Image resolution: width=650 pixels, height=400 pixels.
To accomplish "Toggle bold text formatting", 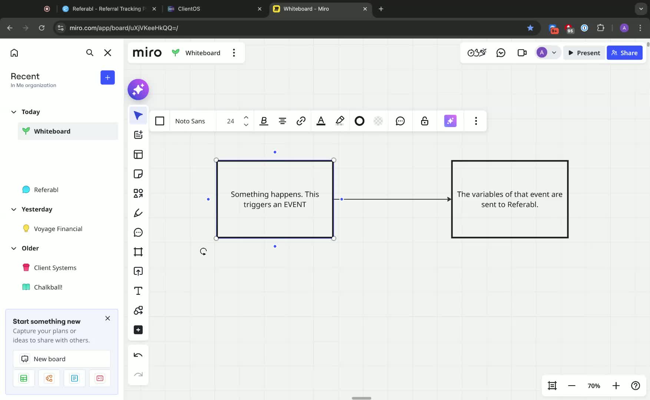I will (264, 121).
